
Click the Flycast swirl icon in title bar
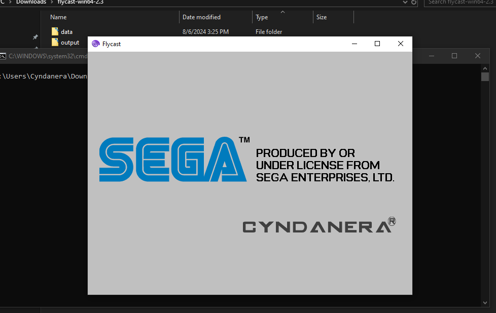coord(95,44)
